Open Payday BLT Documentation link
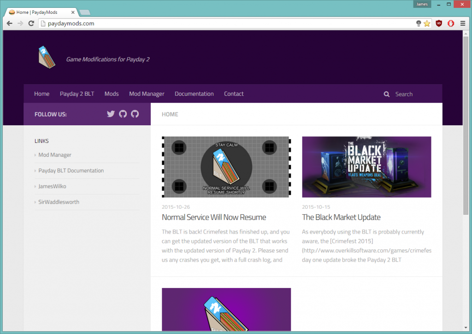The image size is (472, 334). [x=71, y=170]
